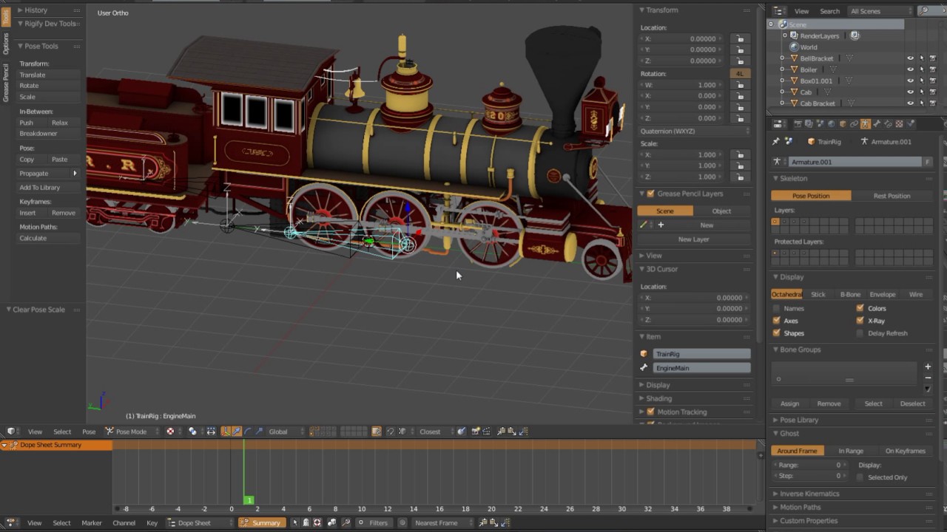Screen dimensions: 947x532
Task: Click the green frame 1 marker in timeline
Action: [249, 500]
